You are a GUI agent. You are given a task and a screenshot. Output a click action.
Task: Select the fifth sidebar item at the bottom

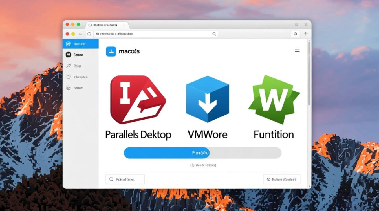click(x=80, y=88)
